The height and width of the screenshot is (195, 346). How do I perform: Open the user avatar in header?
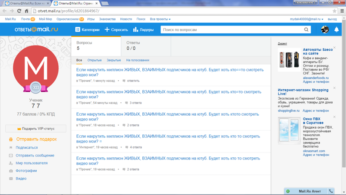pyautogui.click(x=325, y=29)
